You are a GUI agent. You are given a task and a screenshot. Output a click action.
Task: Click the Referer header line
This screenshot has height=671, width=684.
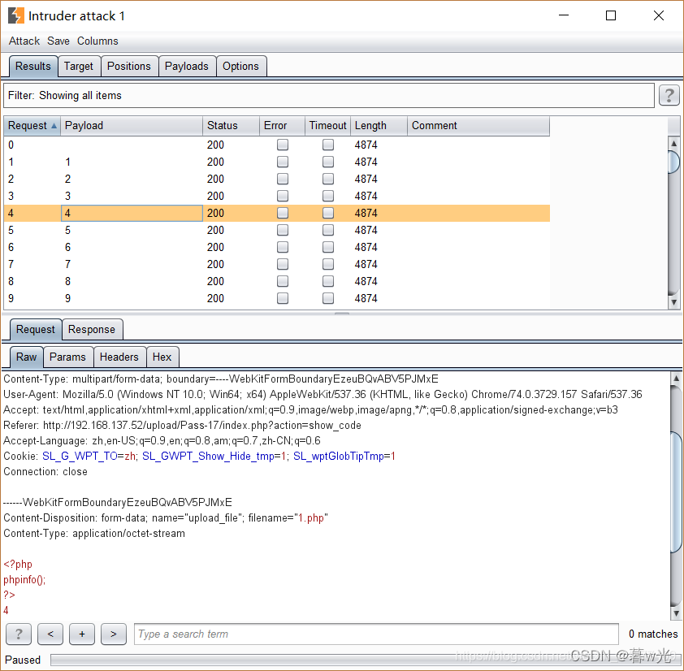182,425
